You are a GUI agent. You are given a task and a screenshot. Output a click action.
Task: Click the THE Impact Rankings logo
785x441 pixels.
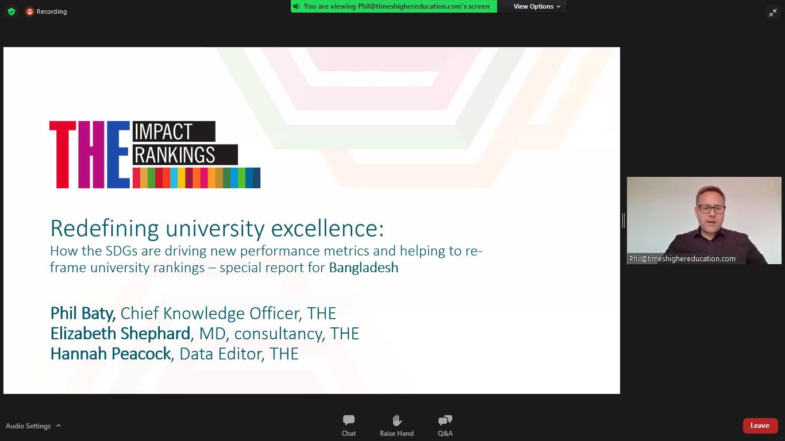(x=155, y=154)
